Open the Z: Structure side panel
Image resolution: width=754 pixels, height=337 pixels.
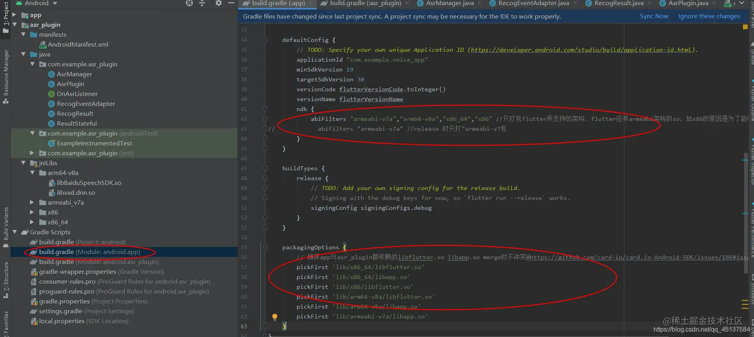(x=5, y=279)
